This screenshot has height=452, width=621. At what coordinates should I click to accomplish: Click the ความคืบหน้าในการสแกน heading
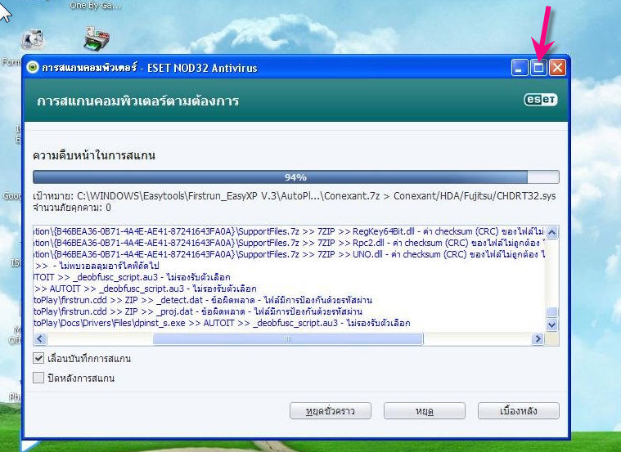[94, 155]
